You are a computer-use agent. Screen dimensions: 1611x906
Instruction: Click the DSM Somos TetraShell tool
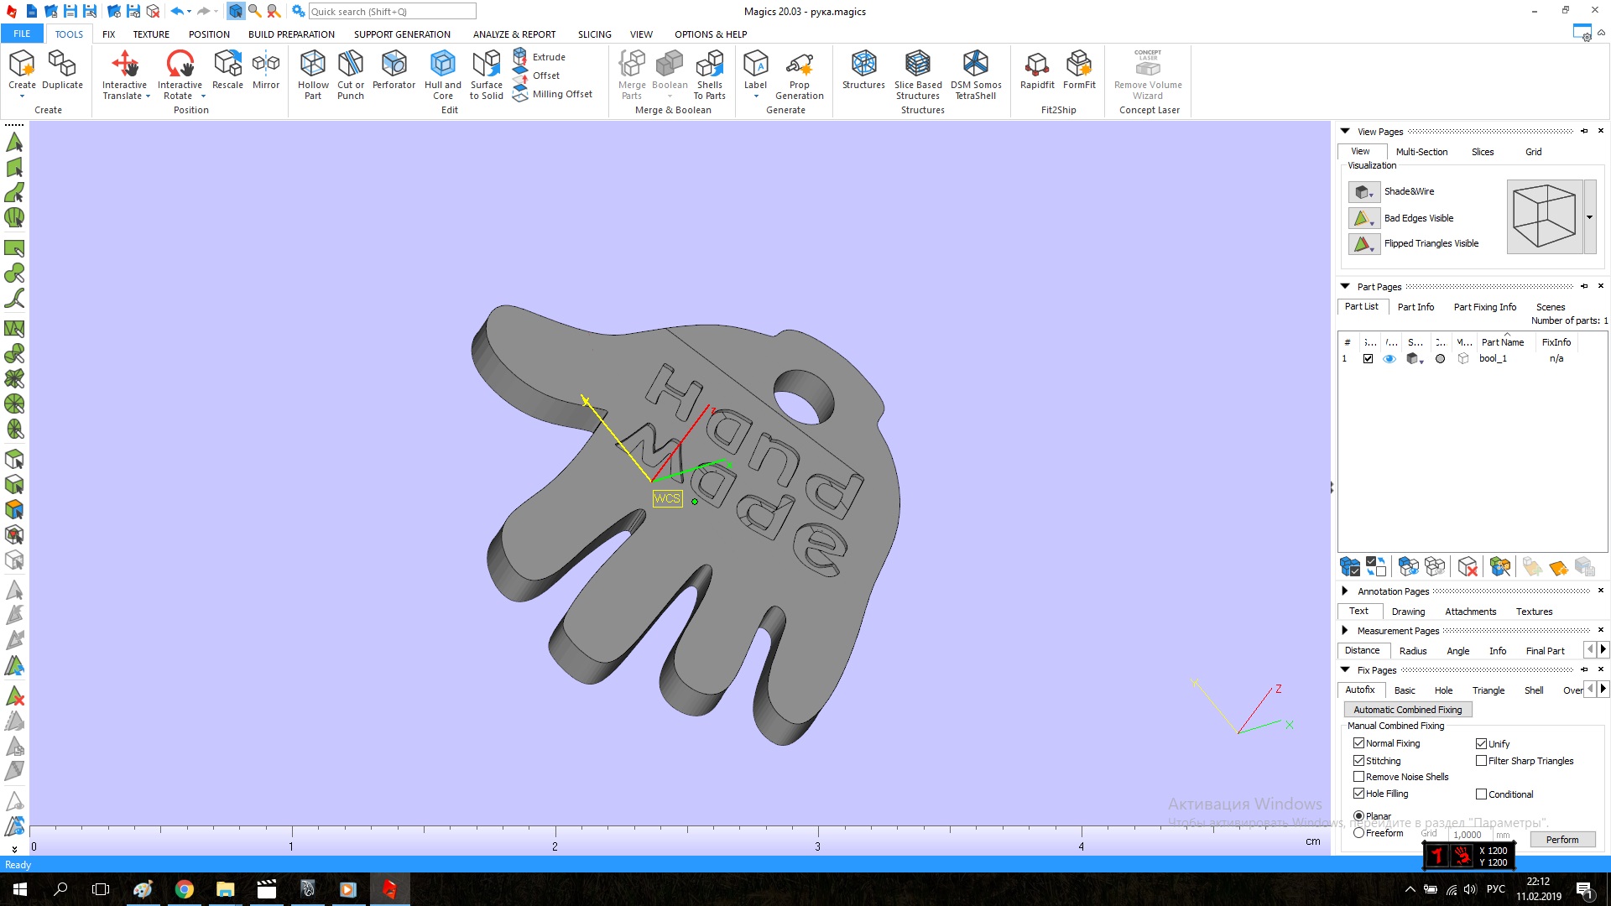[x=976, y=74]
